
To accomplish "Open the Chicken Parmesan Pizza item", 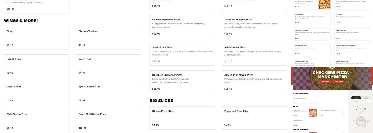I will click(182, 27).
